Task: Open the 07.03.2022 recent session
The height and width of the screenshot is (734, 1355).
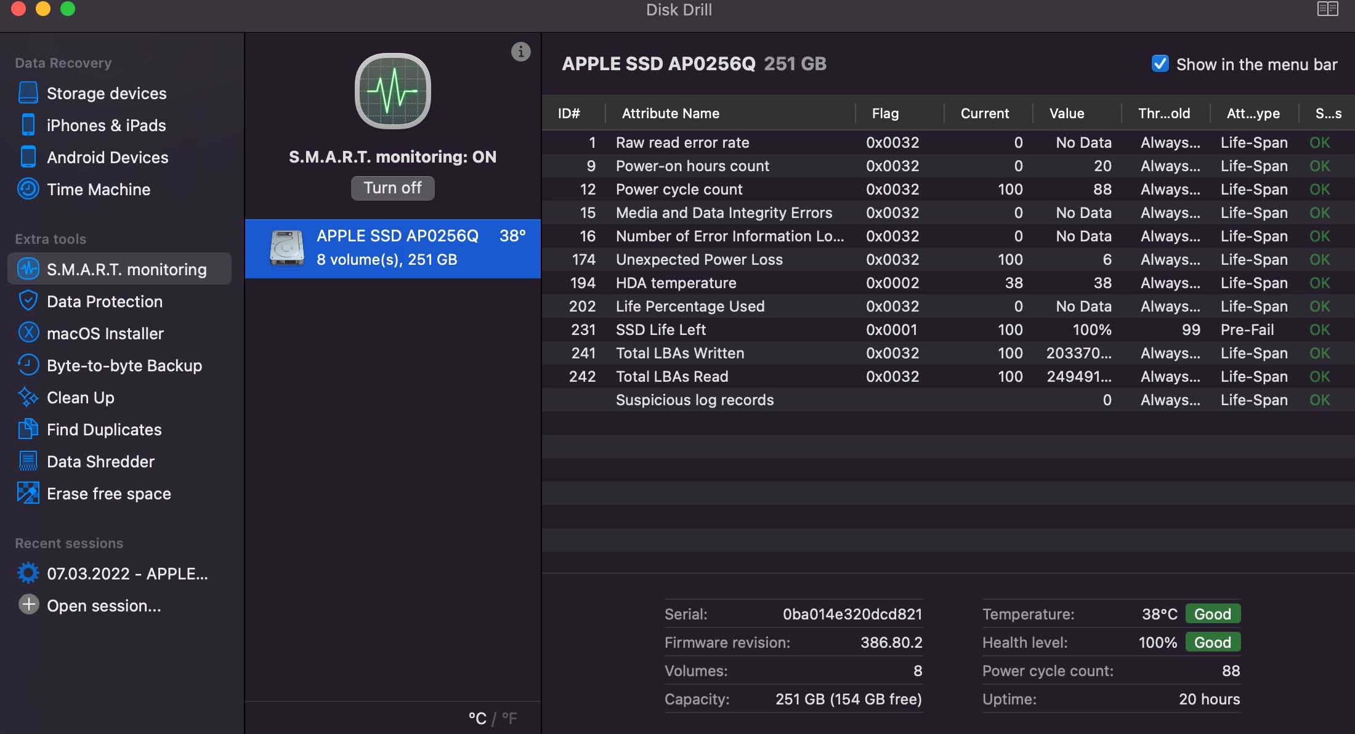Action: click(127, 572)
